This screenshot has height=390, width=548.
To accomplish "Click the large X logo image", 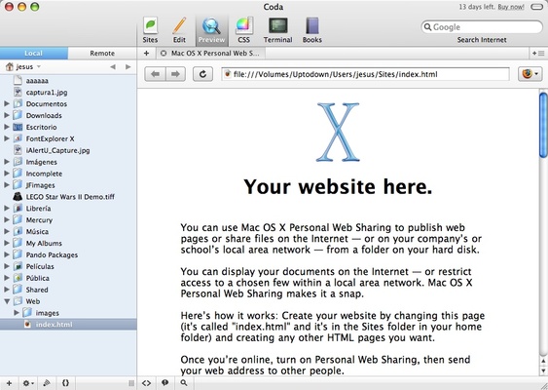I will point(338,132).
